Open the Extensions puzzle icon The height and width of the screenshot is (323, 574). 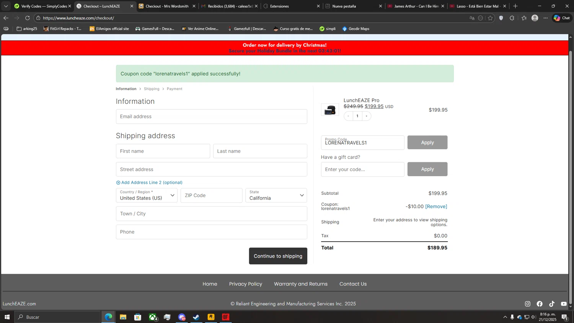[512, 18]
